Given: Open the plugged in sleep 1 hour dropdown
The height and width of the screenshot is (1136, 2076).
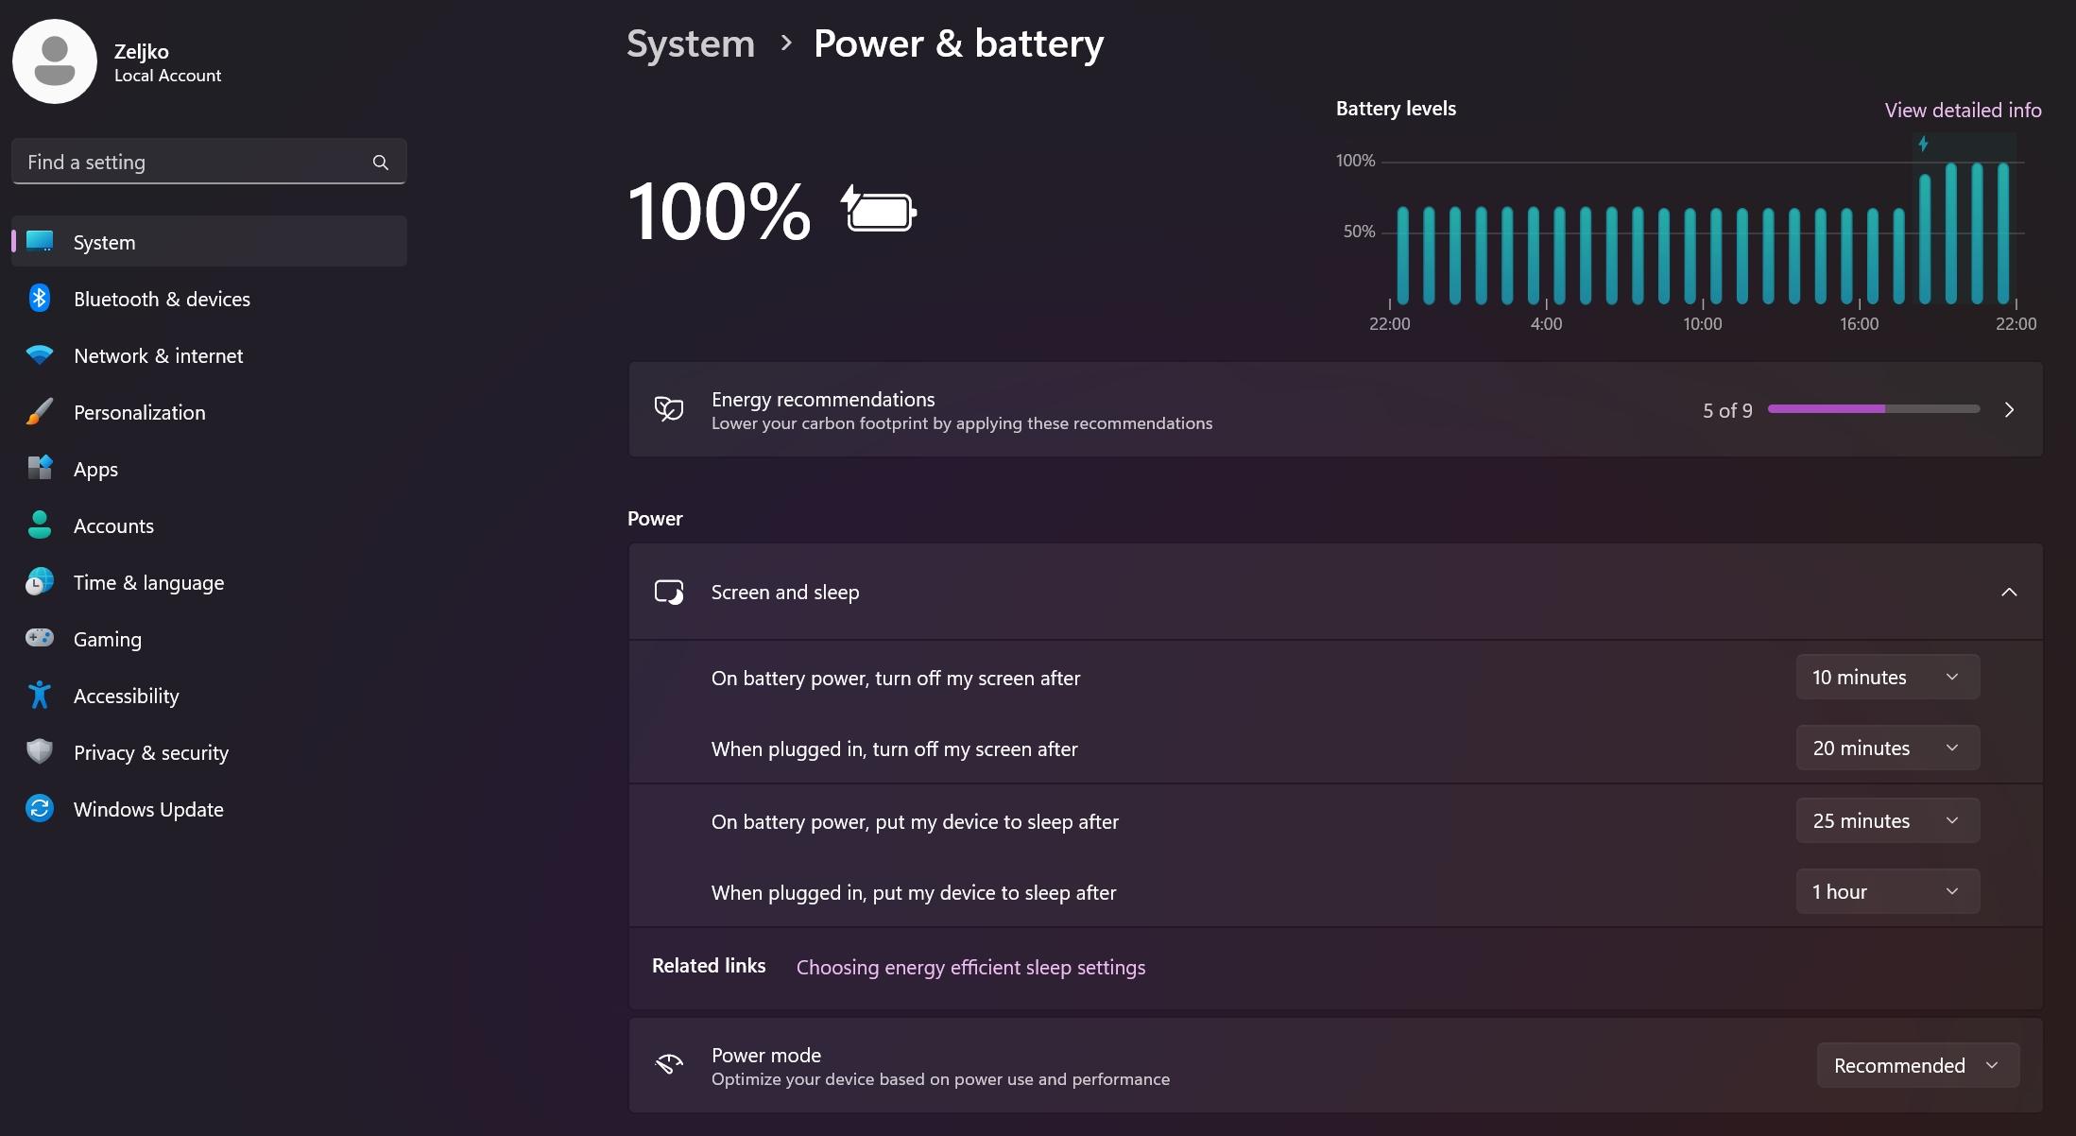Looking at the screenshot, I should point(1887,892).
